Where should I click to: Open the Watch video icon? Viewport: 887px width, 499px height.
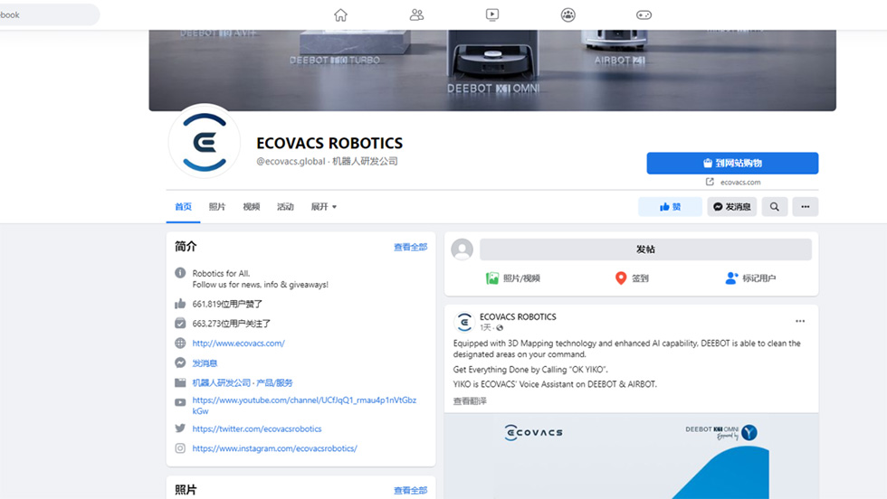pyautogui.click(x=492, y=14)
